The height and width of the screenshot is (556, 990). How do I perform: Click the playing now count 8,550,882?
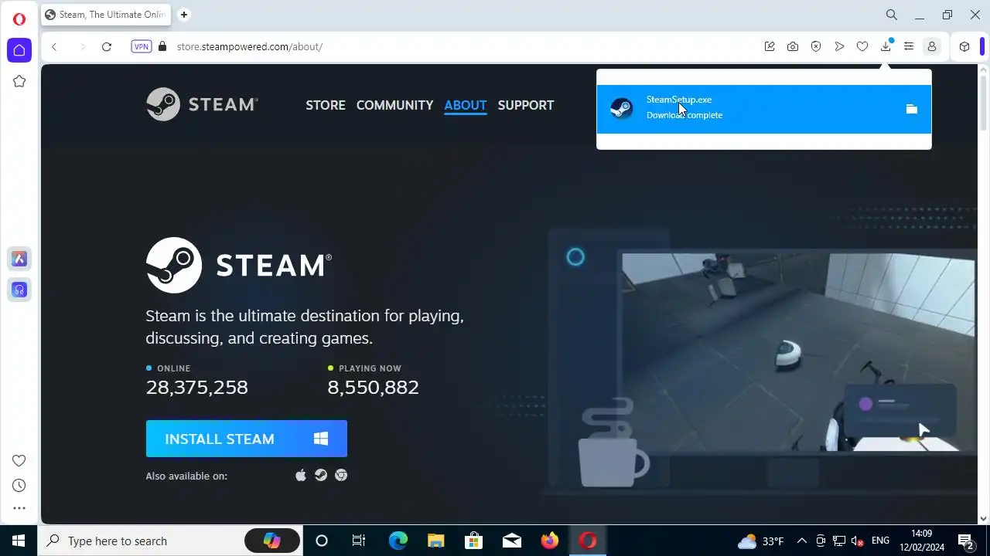[374, 387]
